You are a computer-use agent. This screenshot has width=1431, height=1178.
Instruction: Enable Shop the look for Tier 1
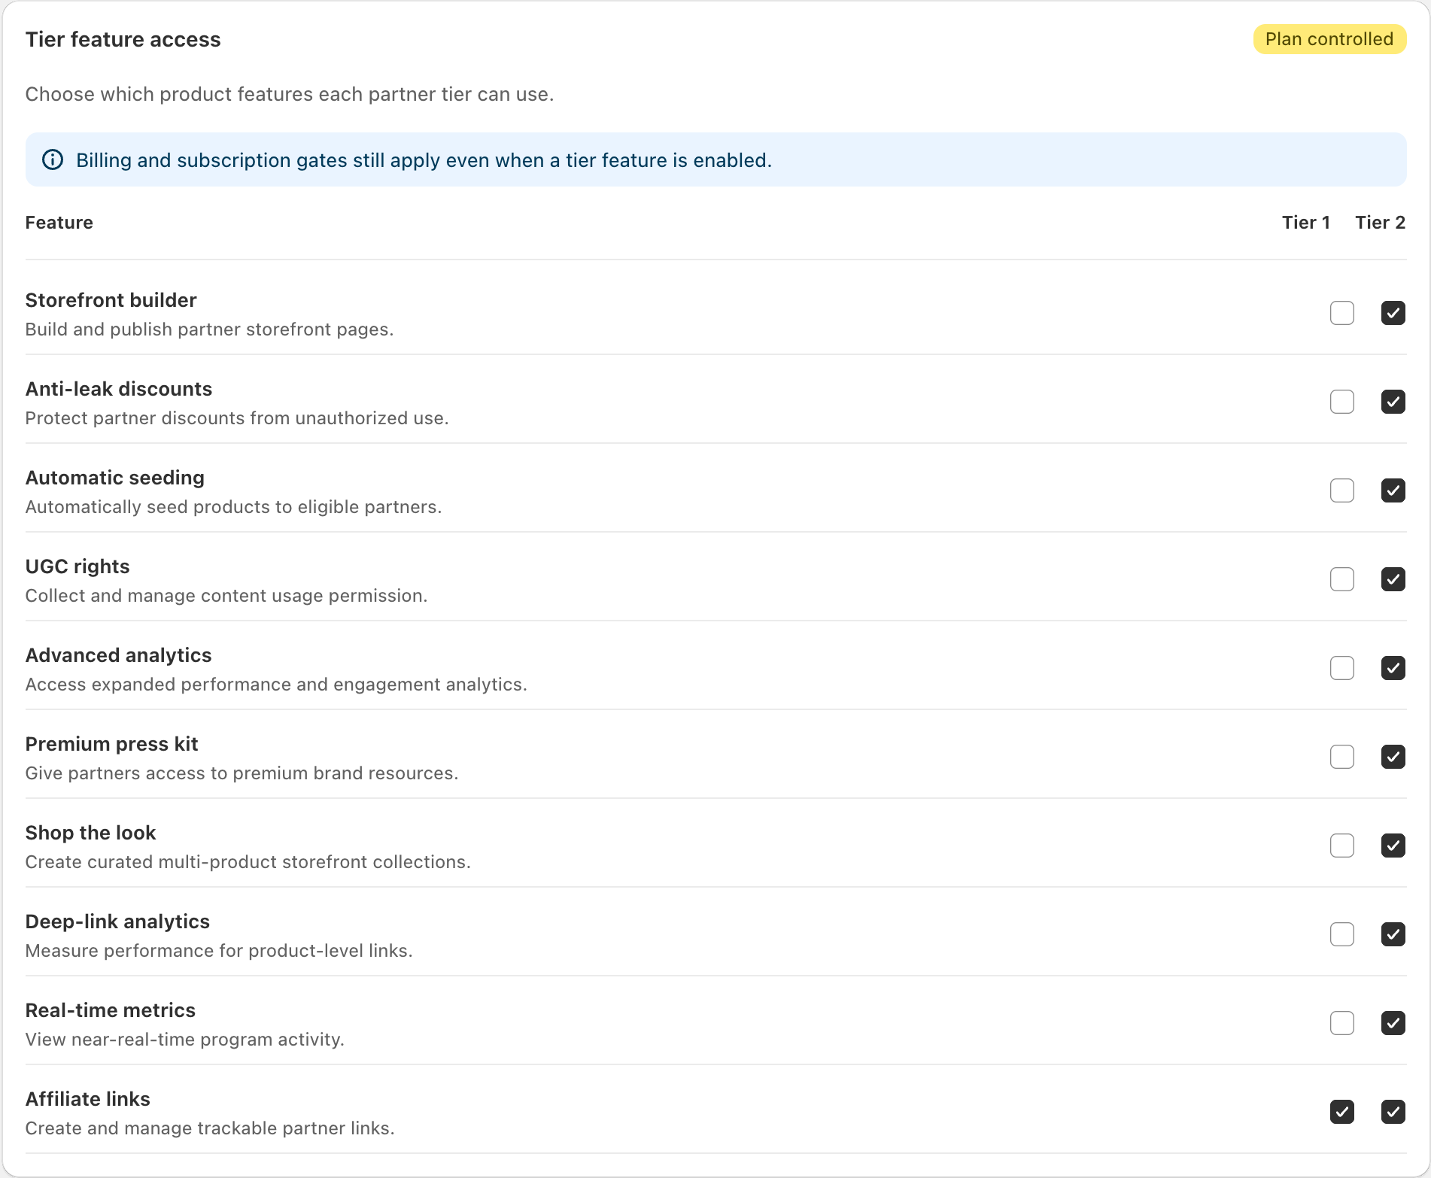tap(1342, 846)
